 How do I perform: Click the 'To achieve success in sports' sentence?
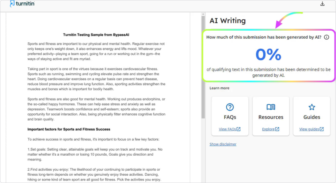coord(93,139)
